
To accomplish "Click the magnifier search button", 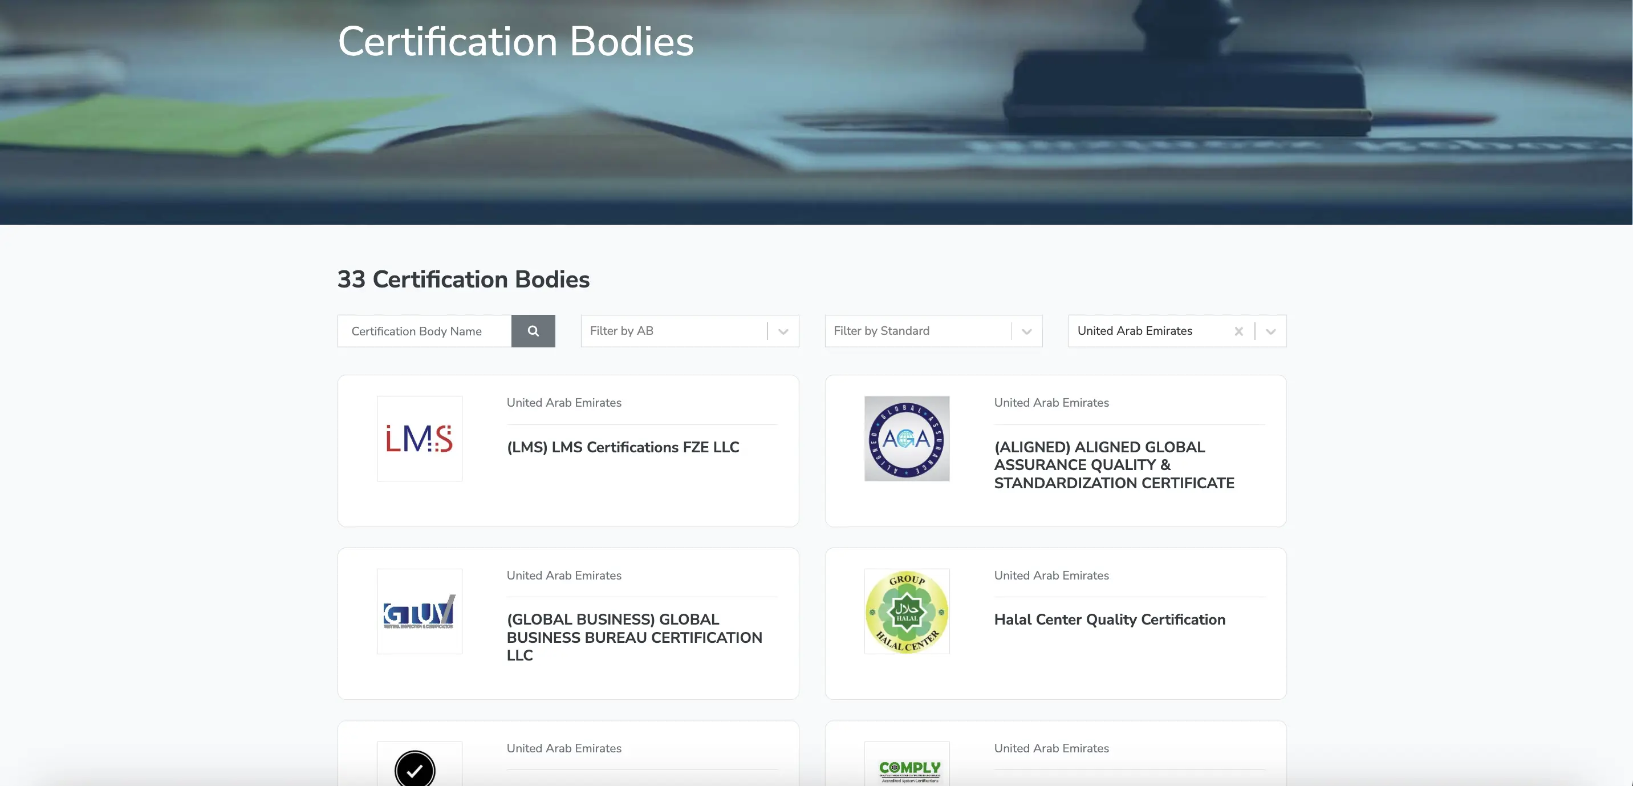I will pos(533,331).
